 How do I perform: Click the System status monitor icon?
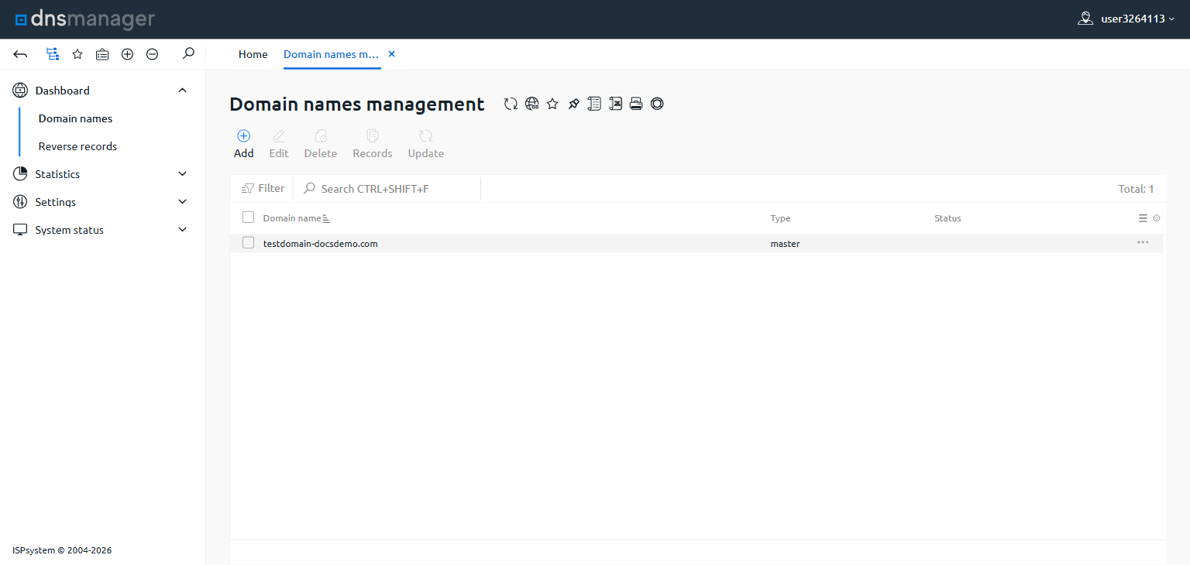20,230
